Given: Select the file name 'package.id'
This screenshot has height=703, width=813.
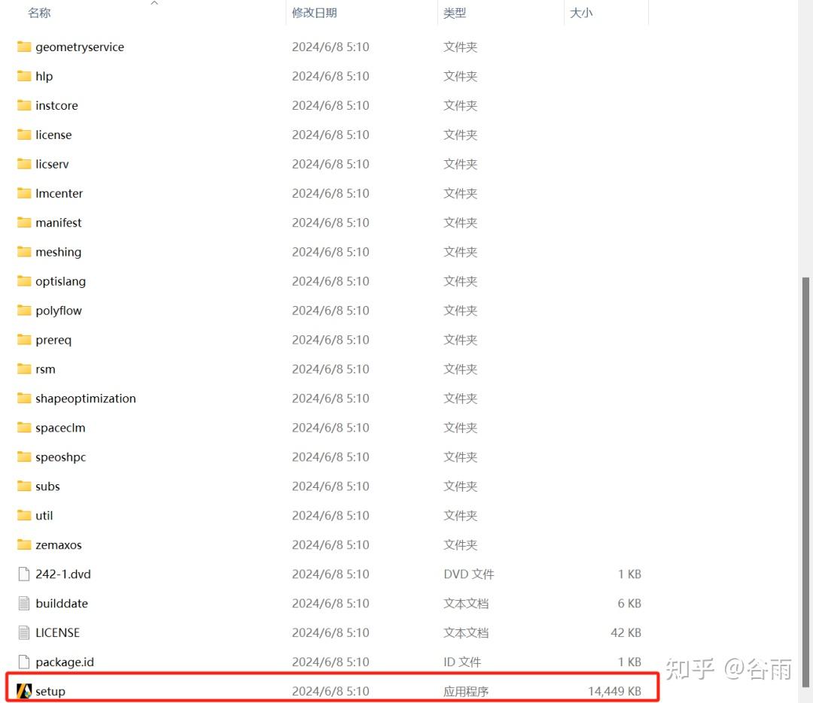Looking at the screenshot, I should tap(65, 662).
